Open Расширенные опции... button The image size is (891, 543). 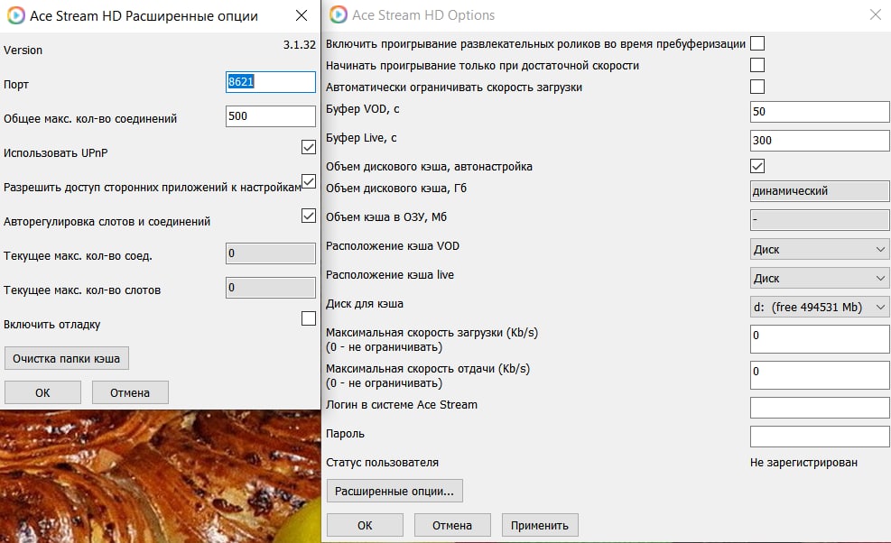coord(394,491)
